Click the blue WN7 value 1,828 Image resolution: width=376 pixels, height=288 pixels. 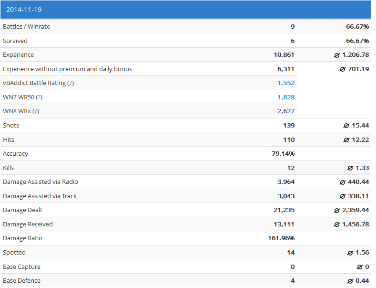coord(286,97)
